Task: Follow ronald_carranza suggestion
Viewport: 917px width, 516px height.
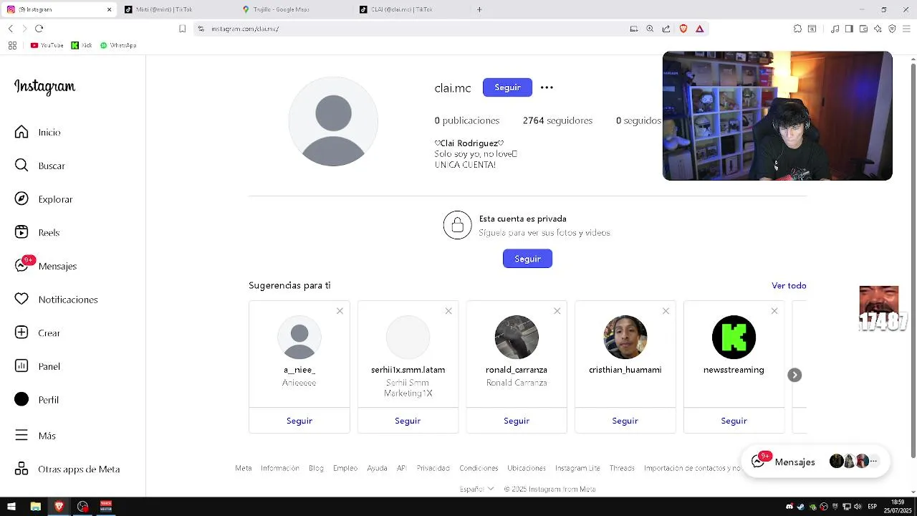Action: [x=517, y=421]
